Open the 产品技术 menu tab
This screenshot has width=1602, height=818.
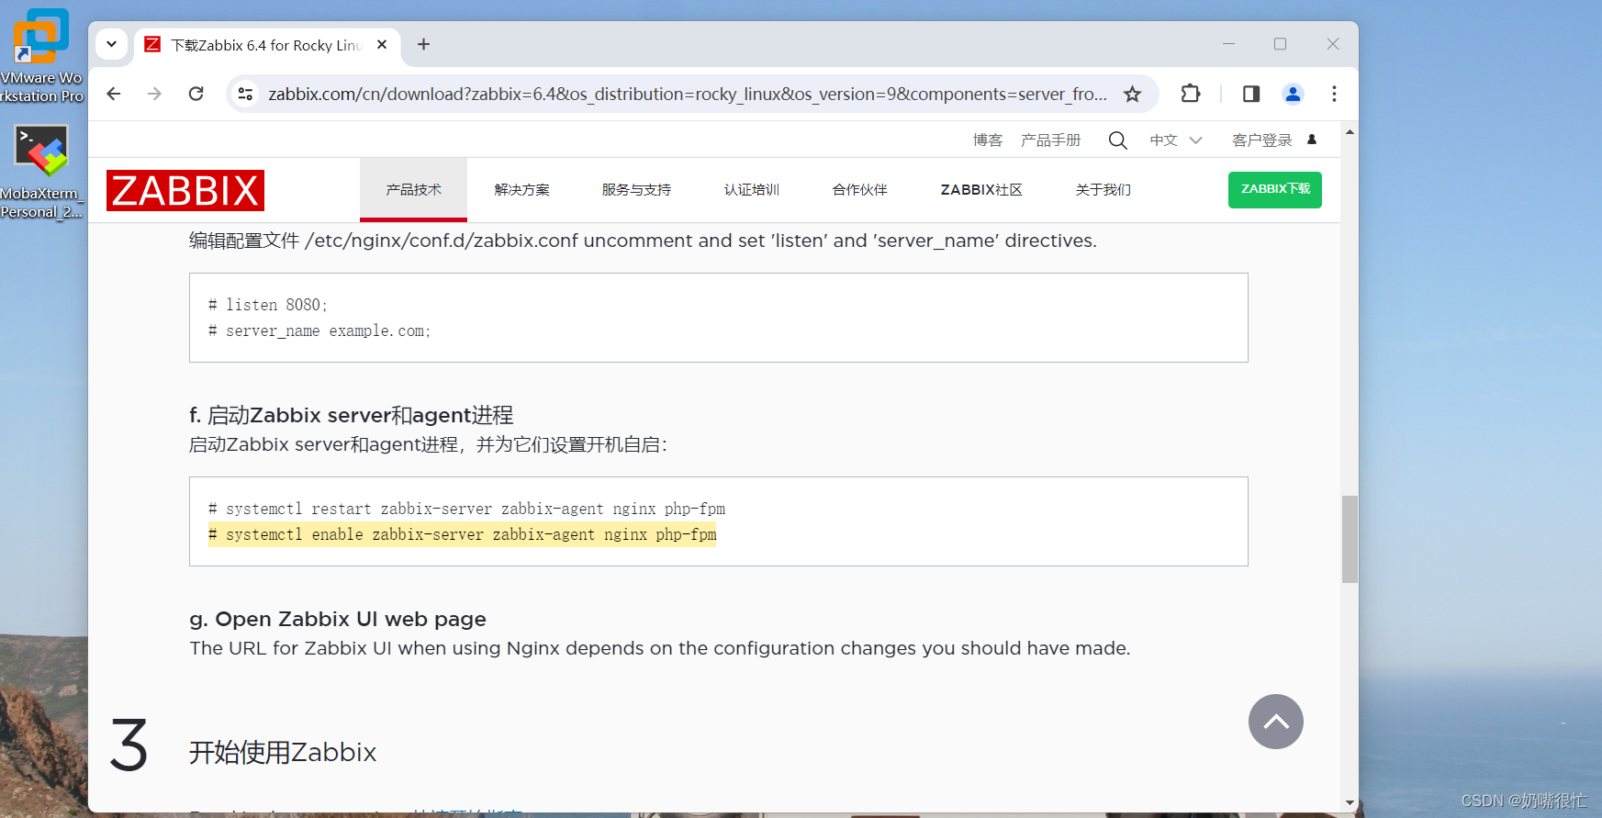pos(413,189)
